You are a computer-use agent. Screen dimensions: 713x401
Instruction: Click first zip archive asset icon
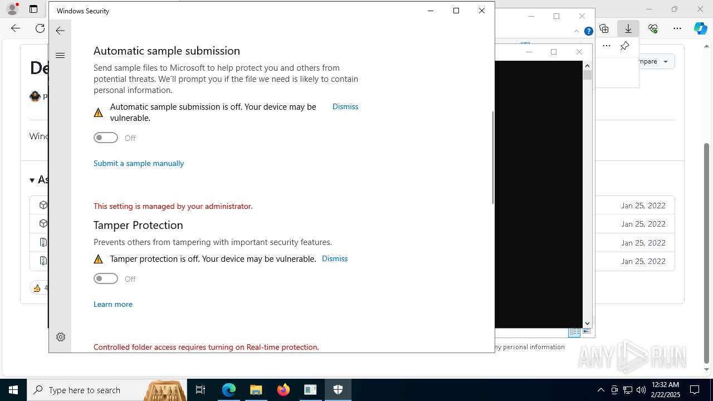43,242
